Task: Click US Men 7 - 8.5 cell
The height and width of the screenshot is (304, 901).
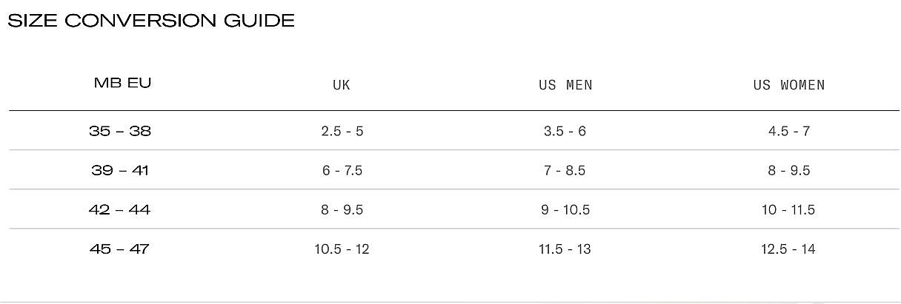Action: (x=565, y=170)
